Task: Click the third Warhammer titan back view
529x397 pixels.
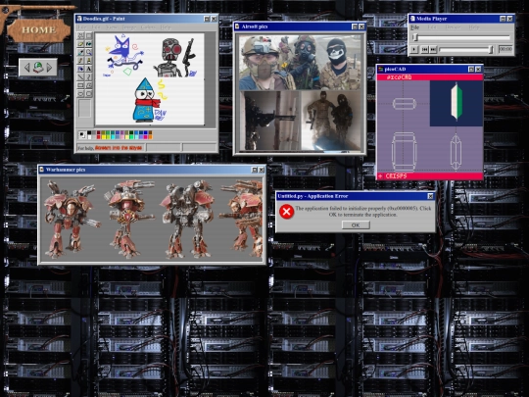Action: [187, 219]
